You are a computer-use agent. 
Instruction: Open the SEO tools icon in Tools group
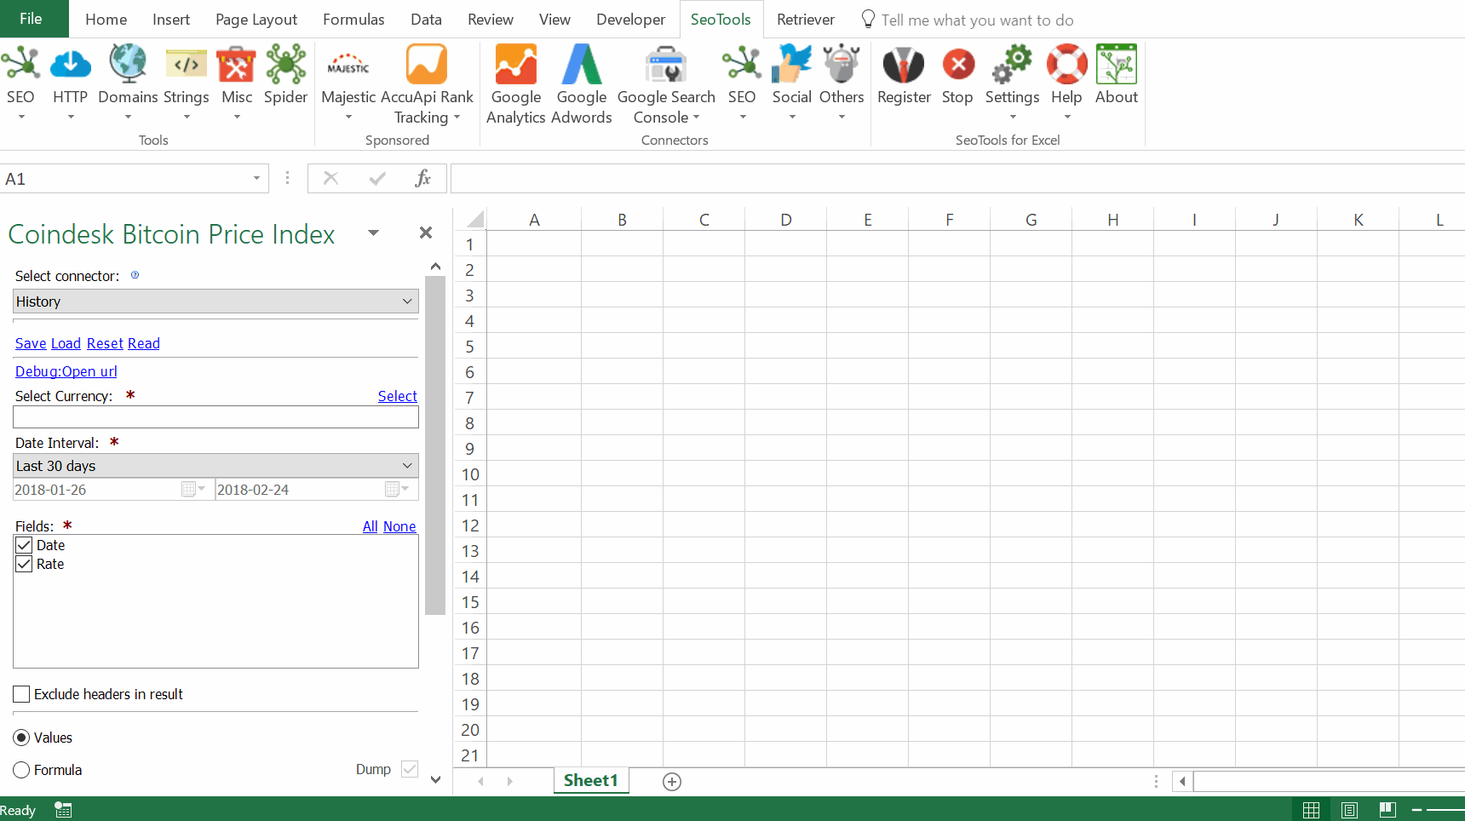[20, 65]
